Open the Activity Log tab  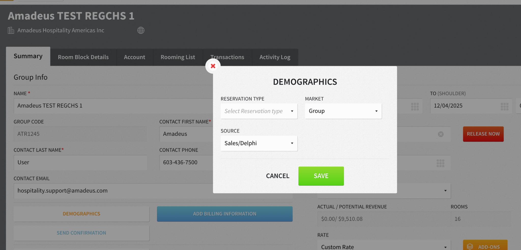click(275, 57)
